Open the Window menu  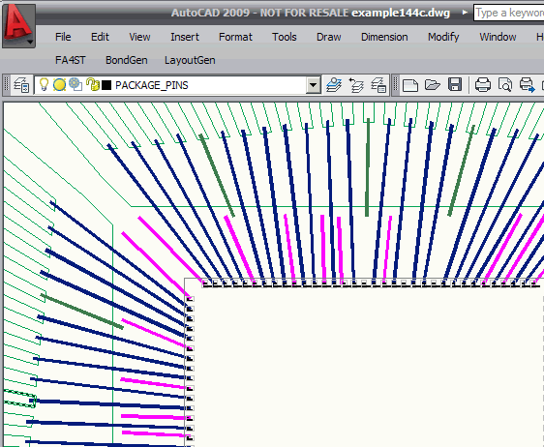coord(498,37)
